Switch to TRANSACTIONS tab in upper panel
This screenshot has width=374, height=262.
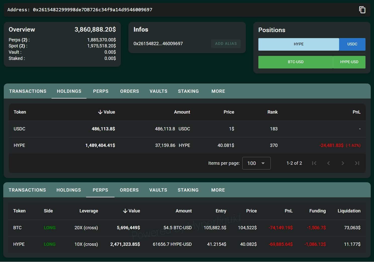(x=28, y=91)
